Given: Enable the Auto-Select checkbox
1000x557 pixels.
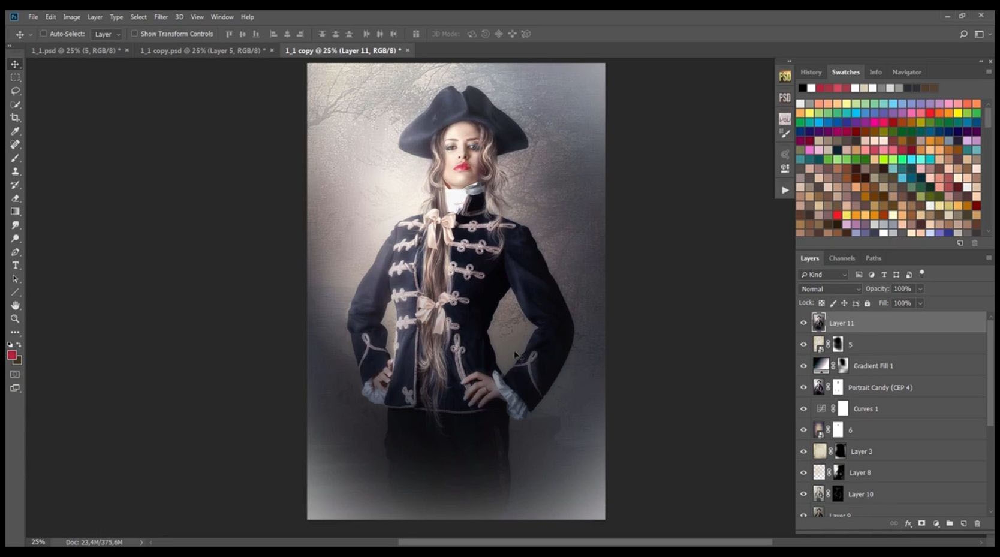Looking at the screenshot, I should (43, 34).
